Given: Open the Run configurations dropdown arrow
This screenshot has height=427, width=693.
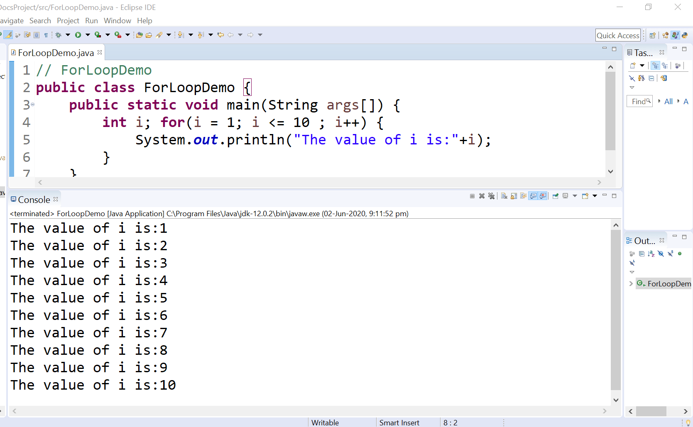Looking at the screenshot, I should point(88,35).
